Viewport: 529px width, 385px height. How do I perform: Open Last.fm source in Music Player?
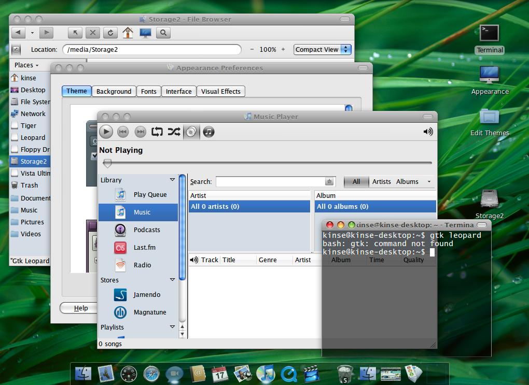[138, 248]
